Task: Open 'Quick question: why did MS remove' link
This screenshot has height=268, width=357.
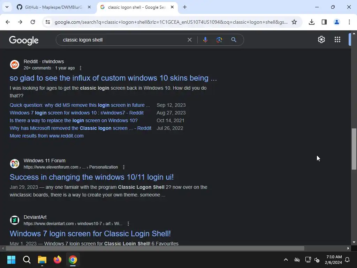Action: [80, 105]
